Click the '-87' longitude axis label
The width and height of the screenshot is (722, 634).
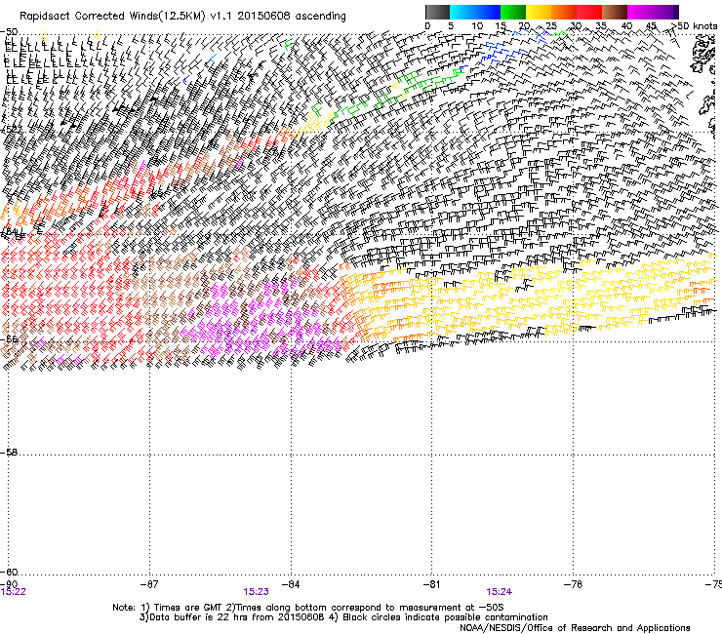pos(149,584)
